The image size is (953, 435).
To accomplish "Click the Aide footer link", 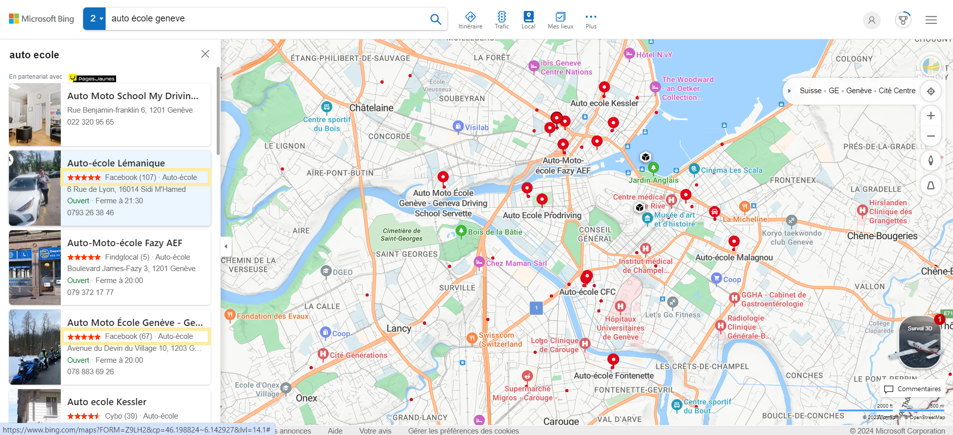I will coord(335,431).
